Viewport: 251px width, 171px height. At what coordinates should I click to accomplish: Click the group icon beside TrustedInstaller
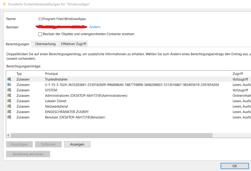point(9,79)
